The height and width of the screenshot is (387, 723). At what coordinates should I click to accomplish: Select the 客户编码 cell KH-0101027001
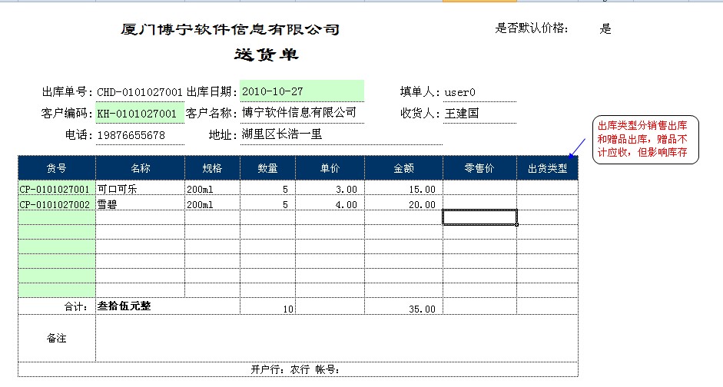tap(140, 114)
